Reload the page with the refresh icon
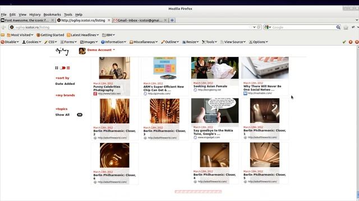The width and height of the screenshot is (359, 201). coord(259,27)
